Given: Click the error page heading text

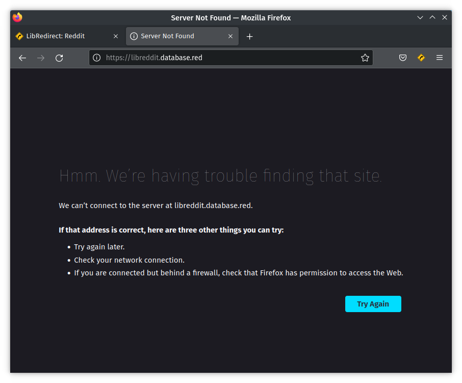Looking at the screenshot, I should [220, 175].
